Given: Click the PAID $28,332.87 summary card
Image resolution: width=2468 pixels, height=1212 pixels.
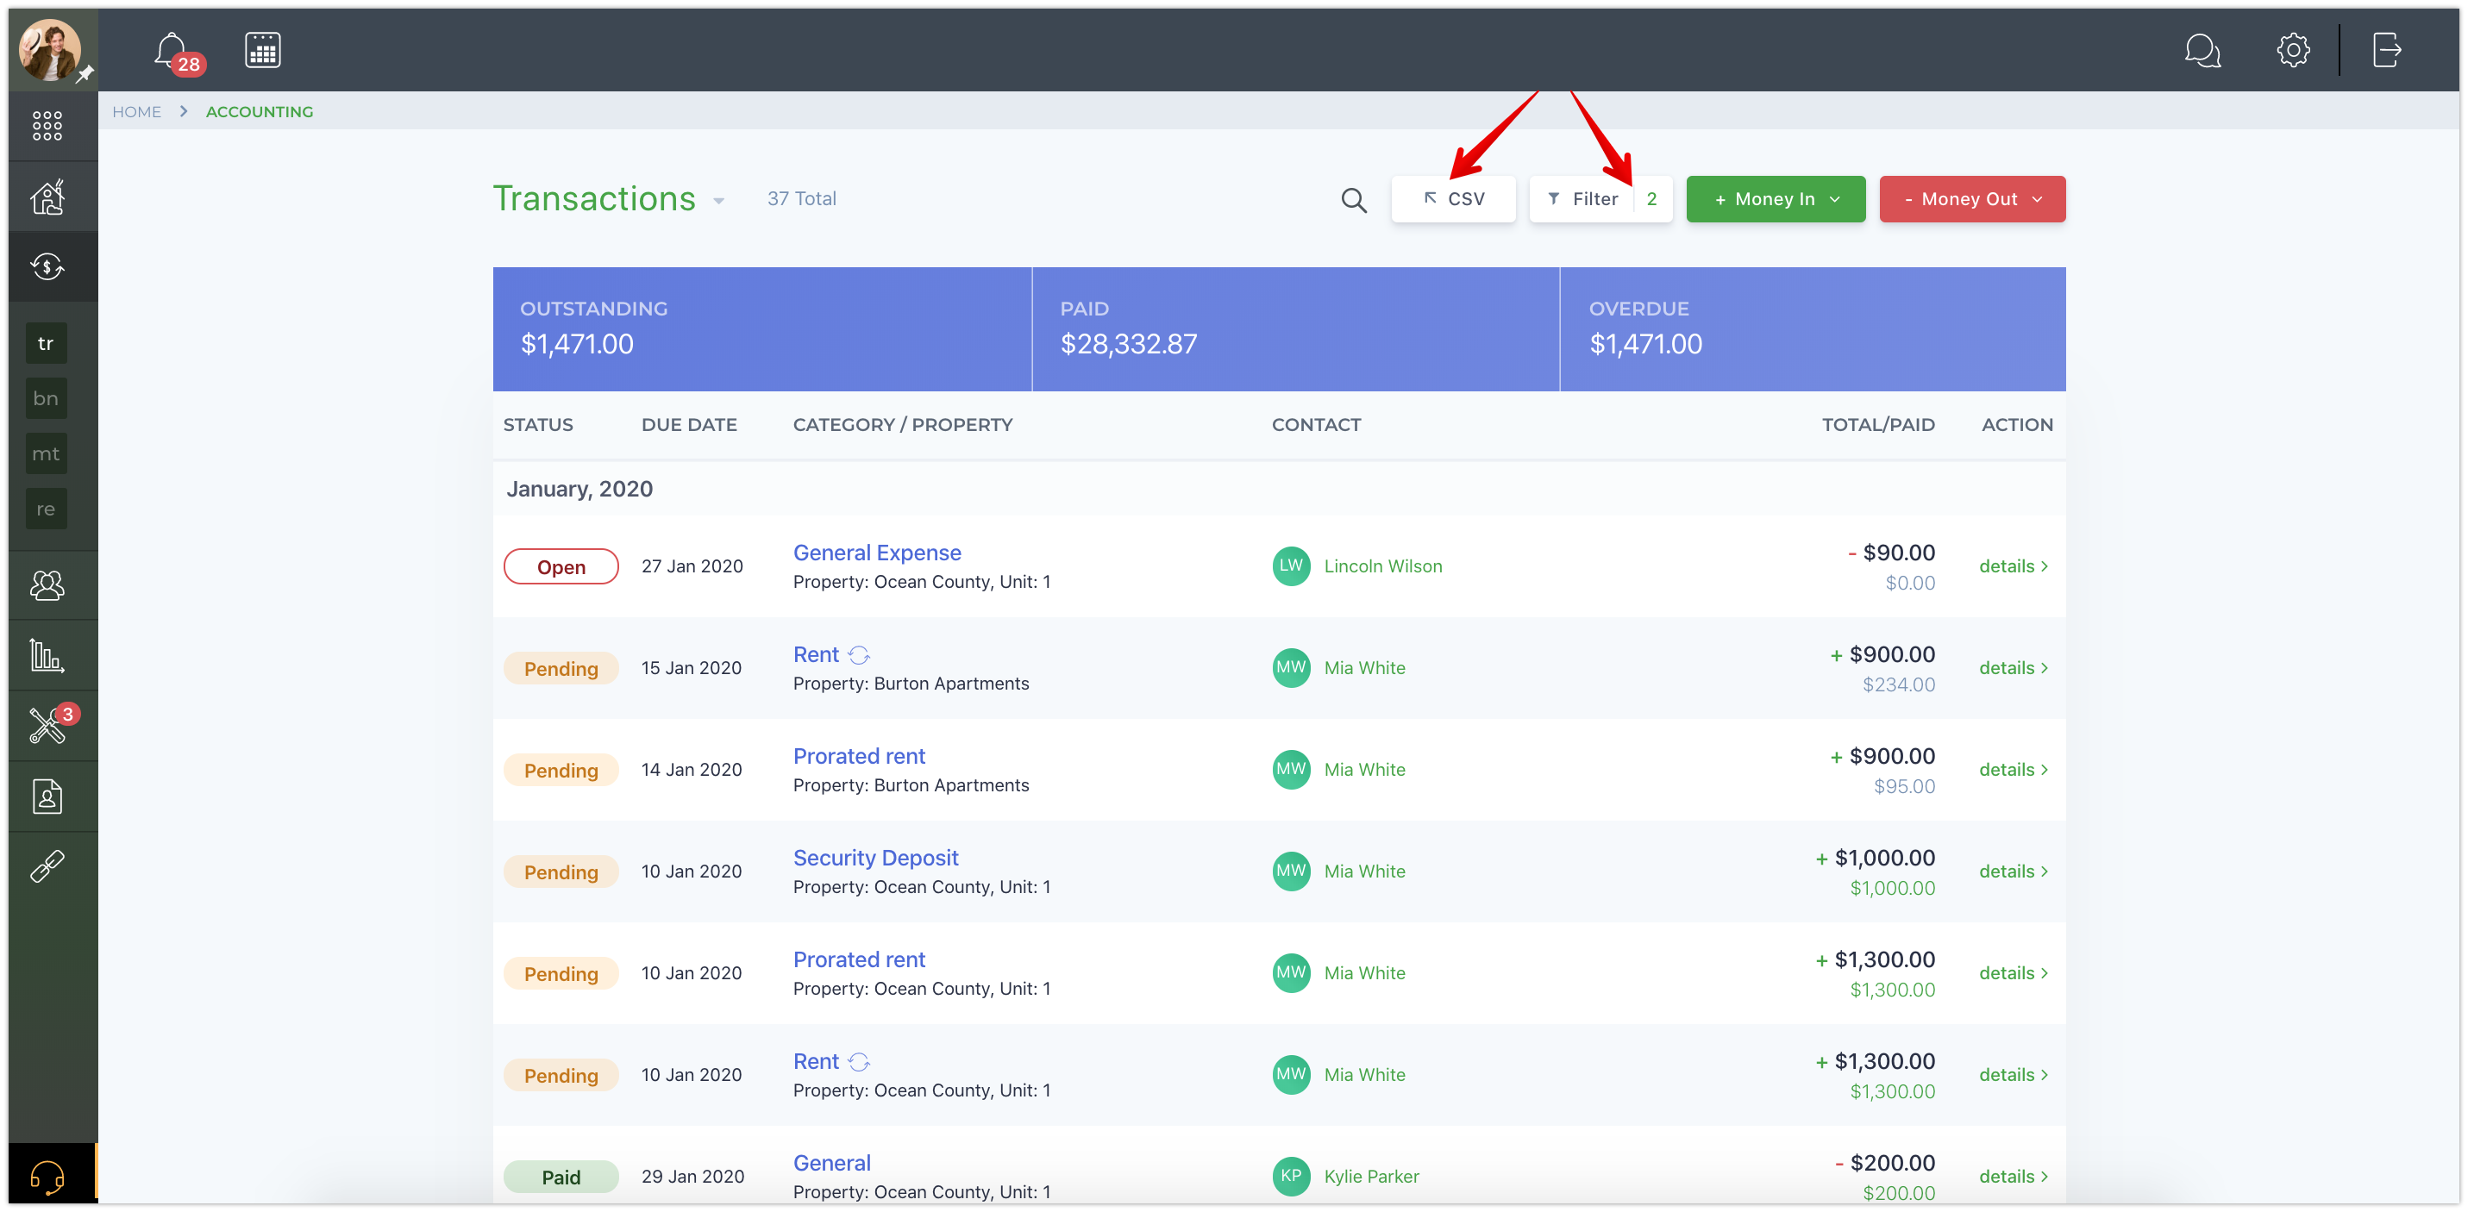Looking at the screenshot, I should [x=1295, y=328].
